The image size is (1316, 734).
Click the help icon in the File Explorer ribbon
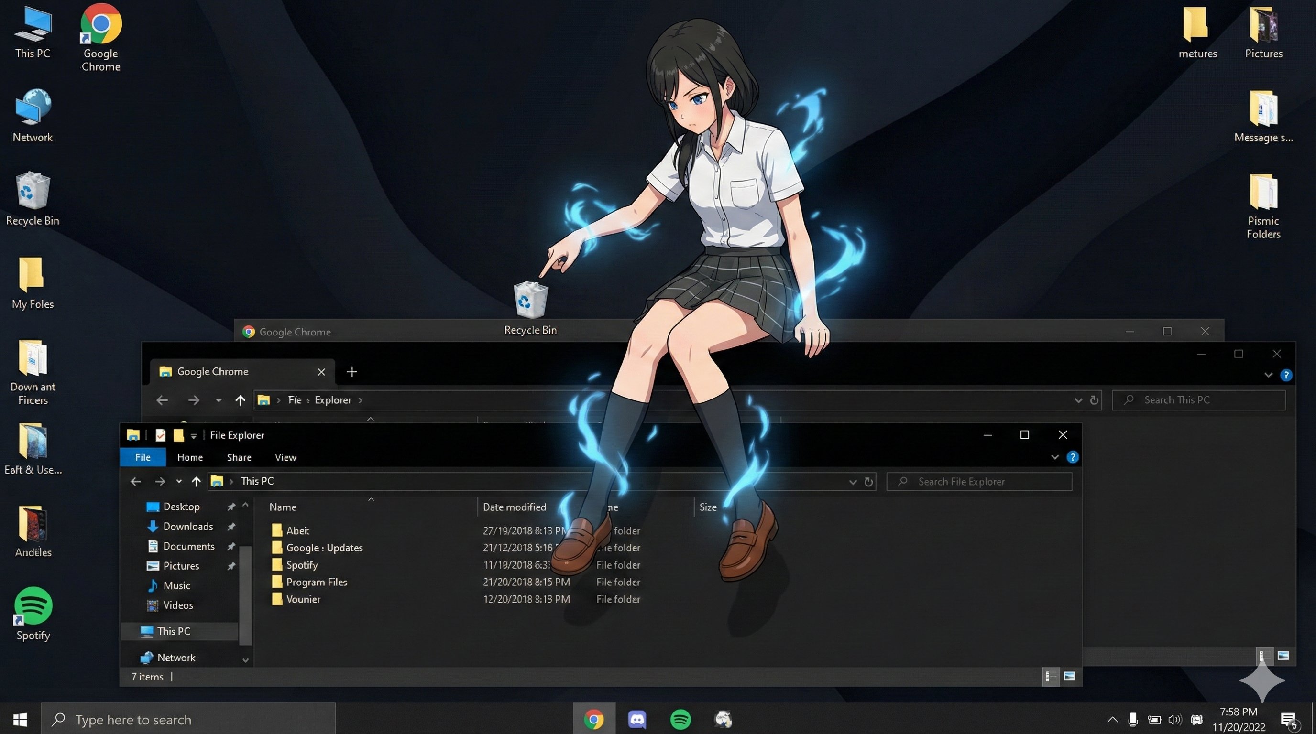click(1072, 457)
